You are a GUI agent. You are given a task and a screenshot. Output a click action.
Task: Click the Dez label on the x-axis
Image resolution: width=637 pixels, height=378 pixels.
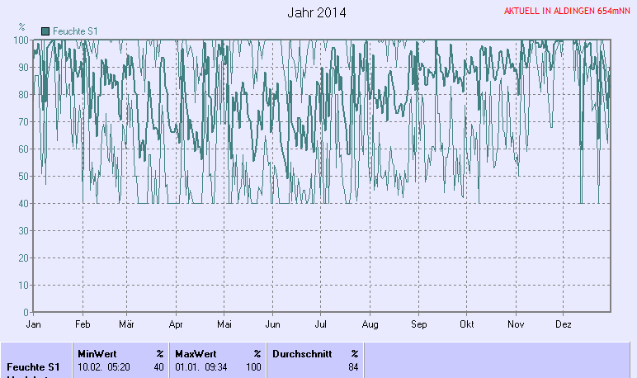click(564, 324)
